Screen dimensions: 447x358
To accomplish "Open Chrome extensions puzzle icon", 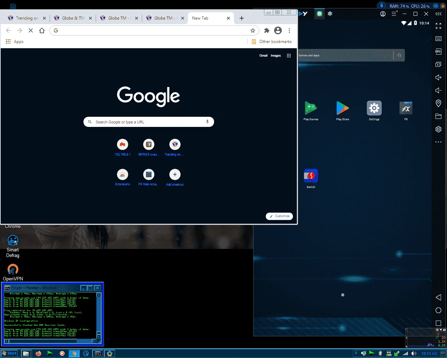I will point(267,30).
